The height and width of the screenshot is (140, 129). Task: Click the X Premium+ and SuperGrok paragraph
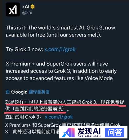click(x=61, y=71)
